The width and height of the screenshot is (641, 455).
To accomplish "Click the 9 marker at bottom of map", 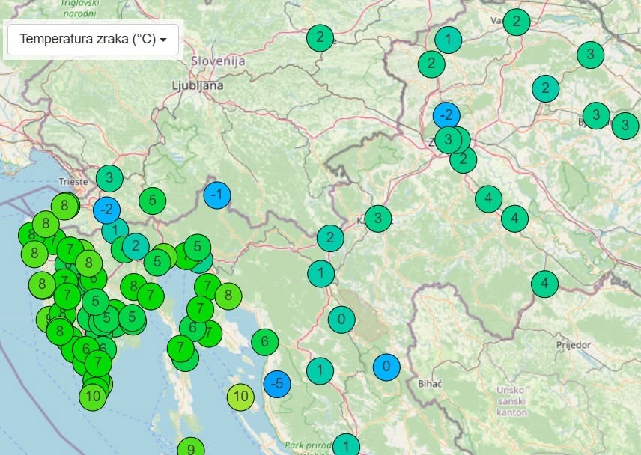I will click(192, 448).
